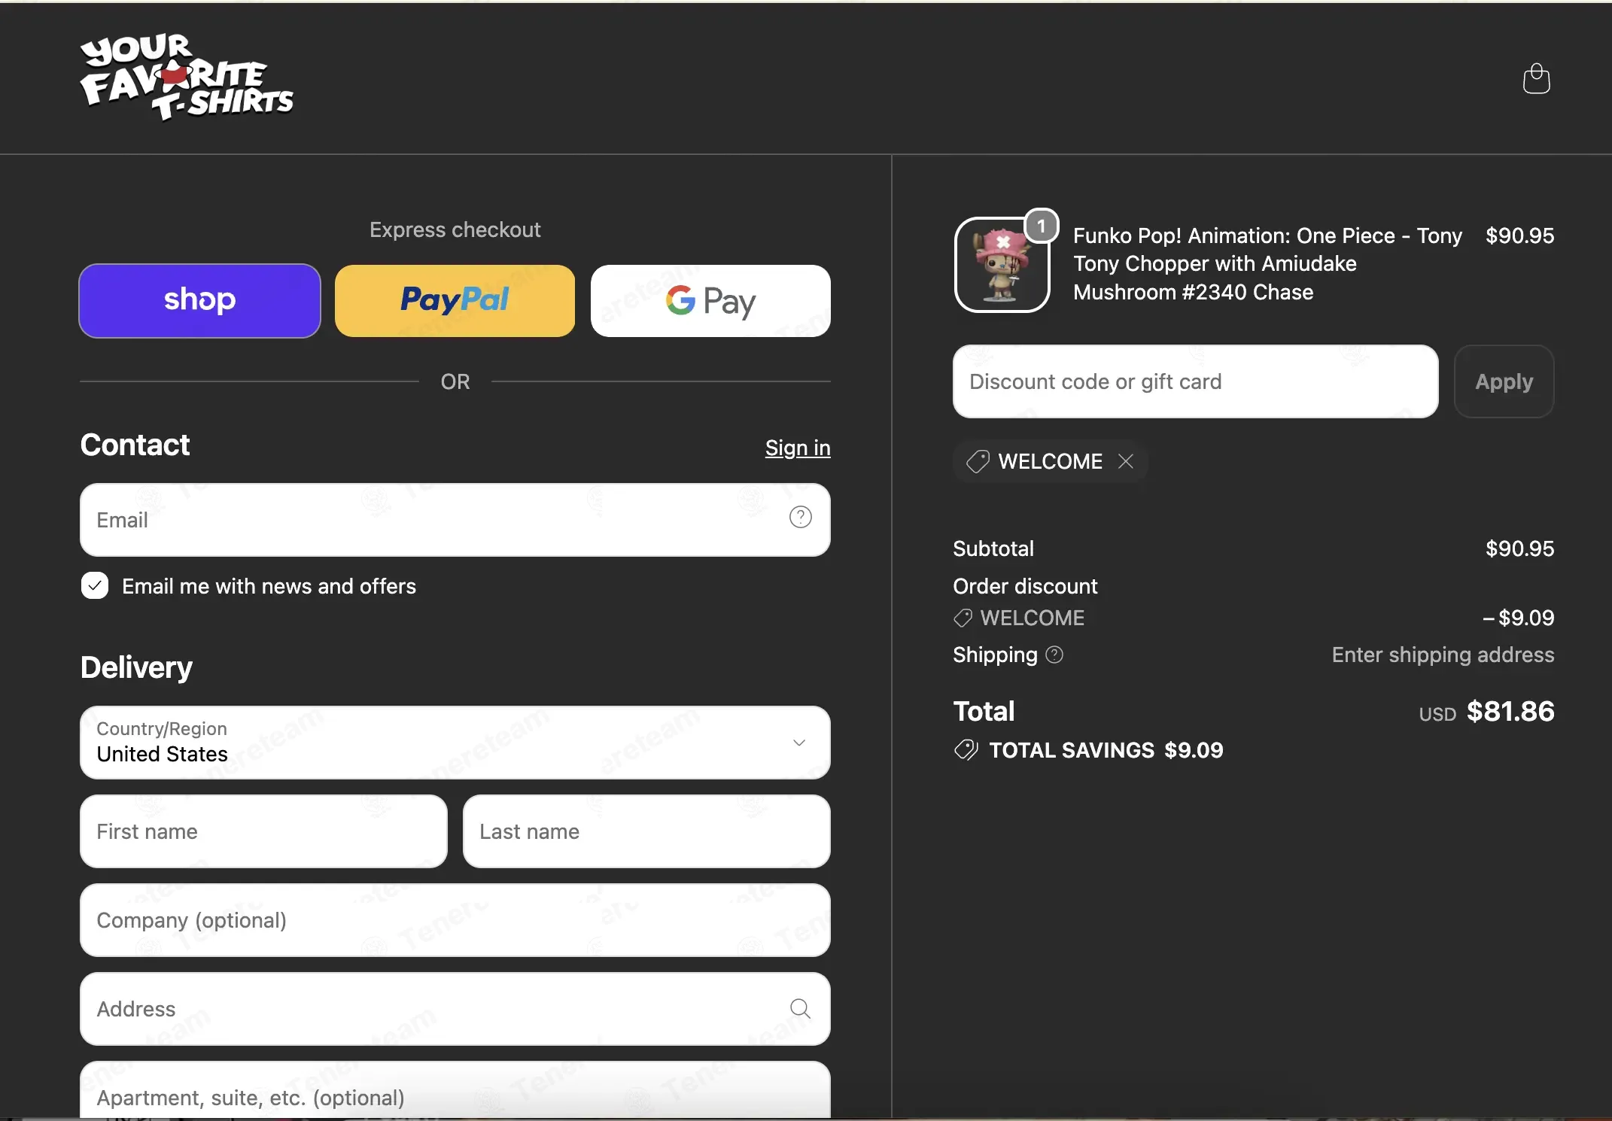
Task: Click the Enter shipping address text
Action: tap(1443, 655)
